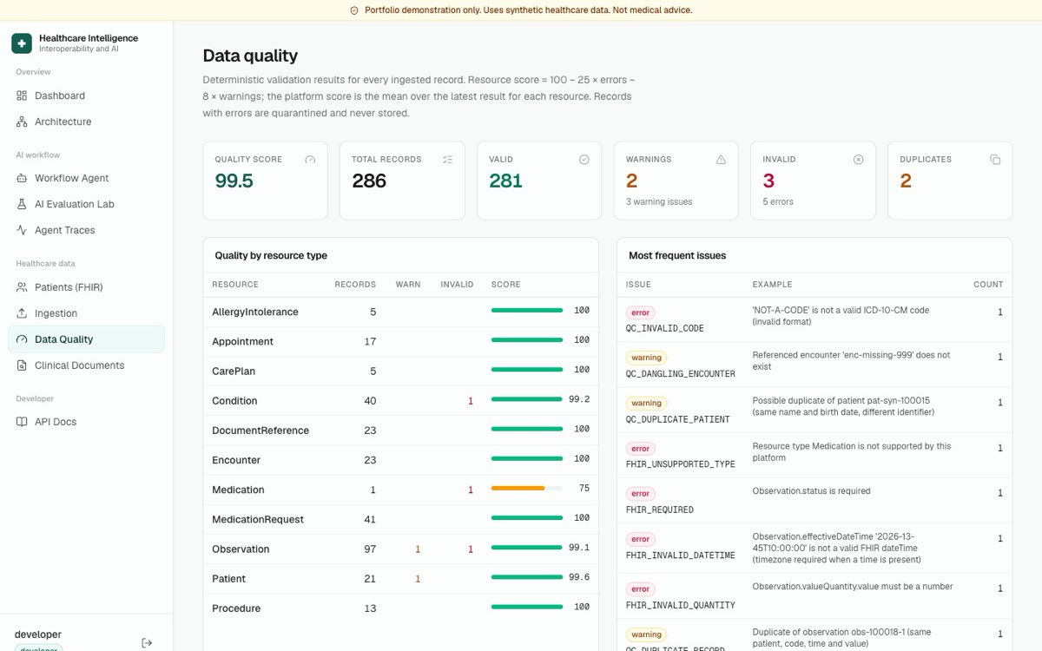Click the logout icon next to developer
Screen dimensions: 1042x651
(x=147, y=643)
